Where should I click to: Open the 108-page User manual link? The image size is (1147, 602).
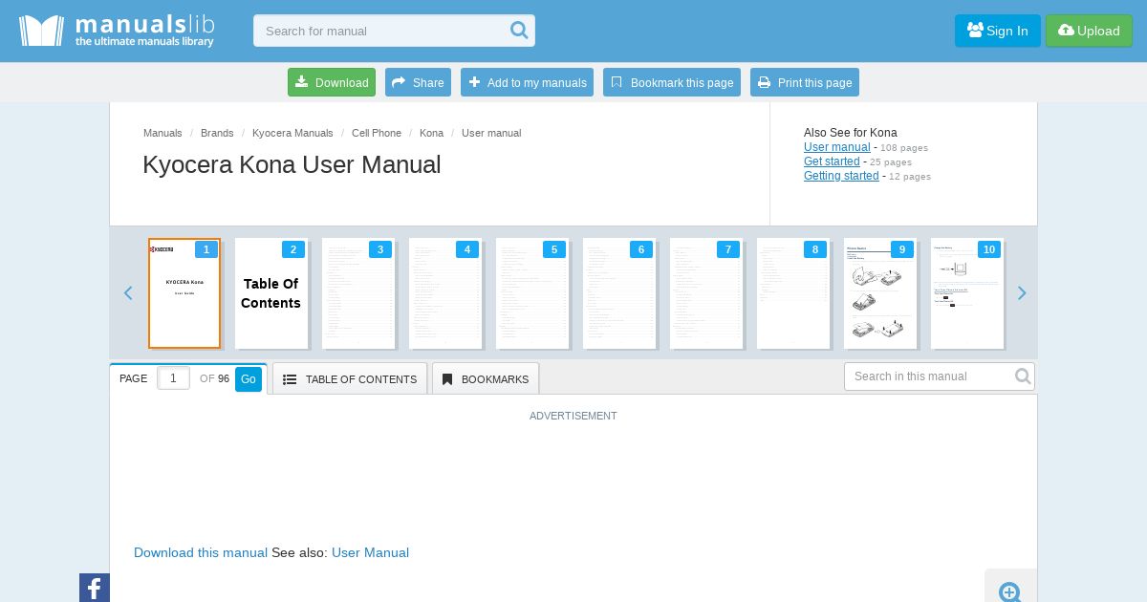tap(837, 147)
